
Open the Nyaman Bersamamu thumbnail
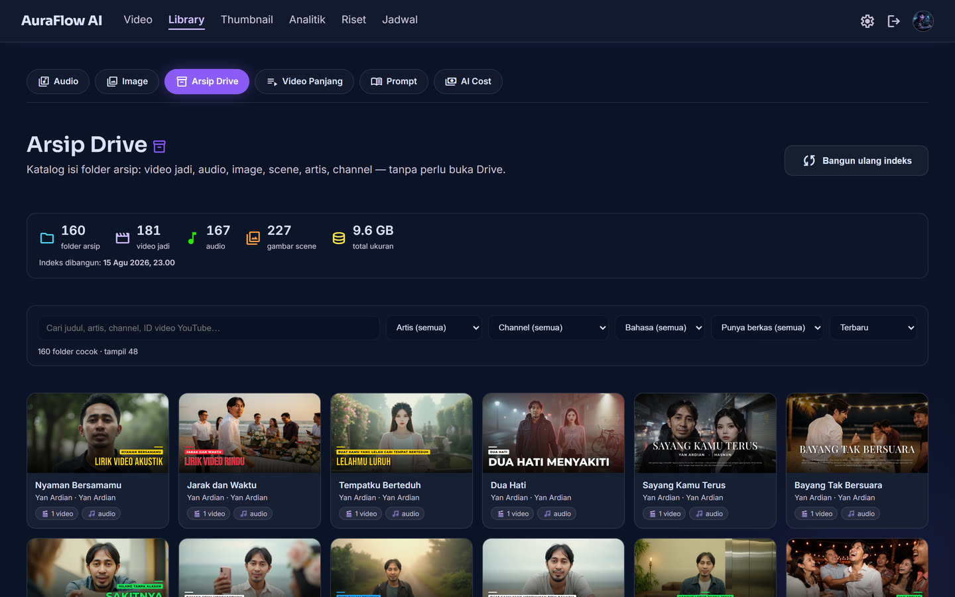(x=97, y=433)
